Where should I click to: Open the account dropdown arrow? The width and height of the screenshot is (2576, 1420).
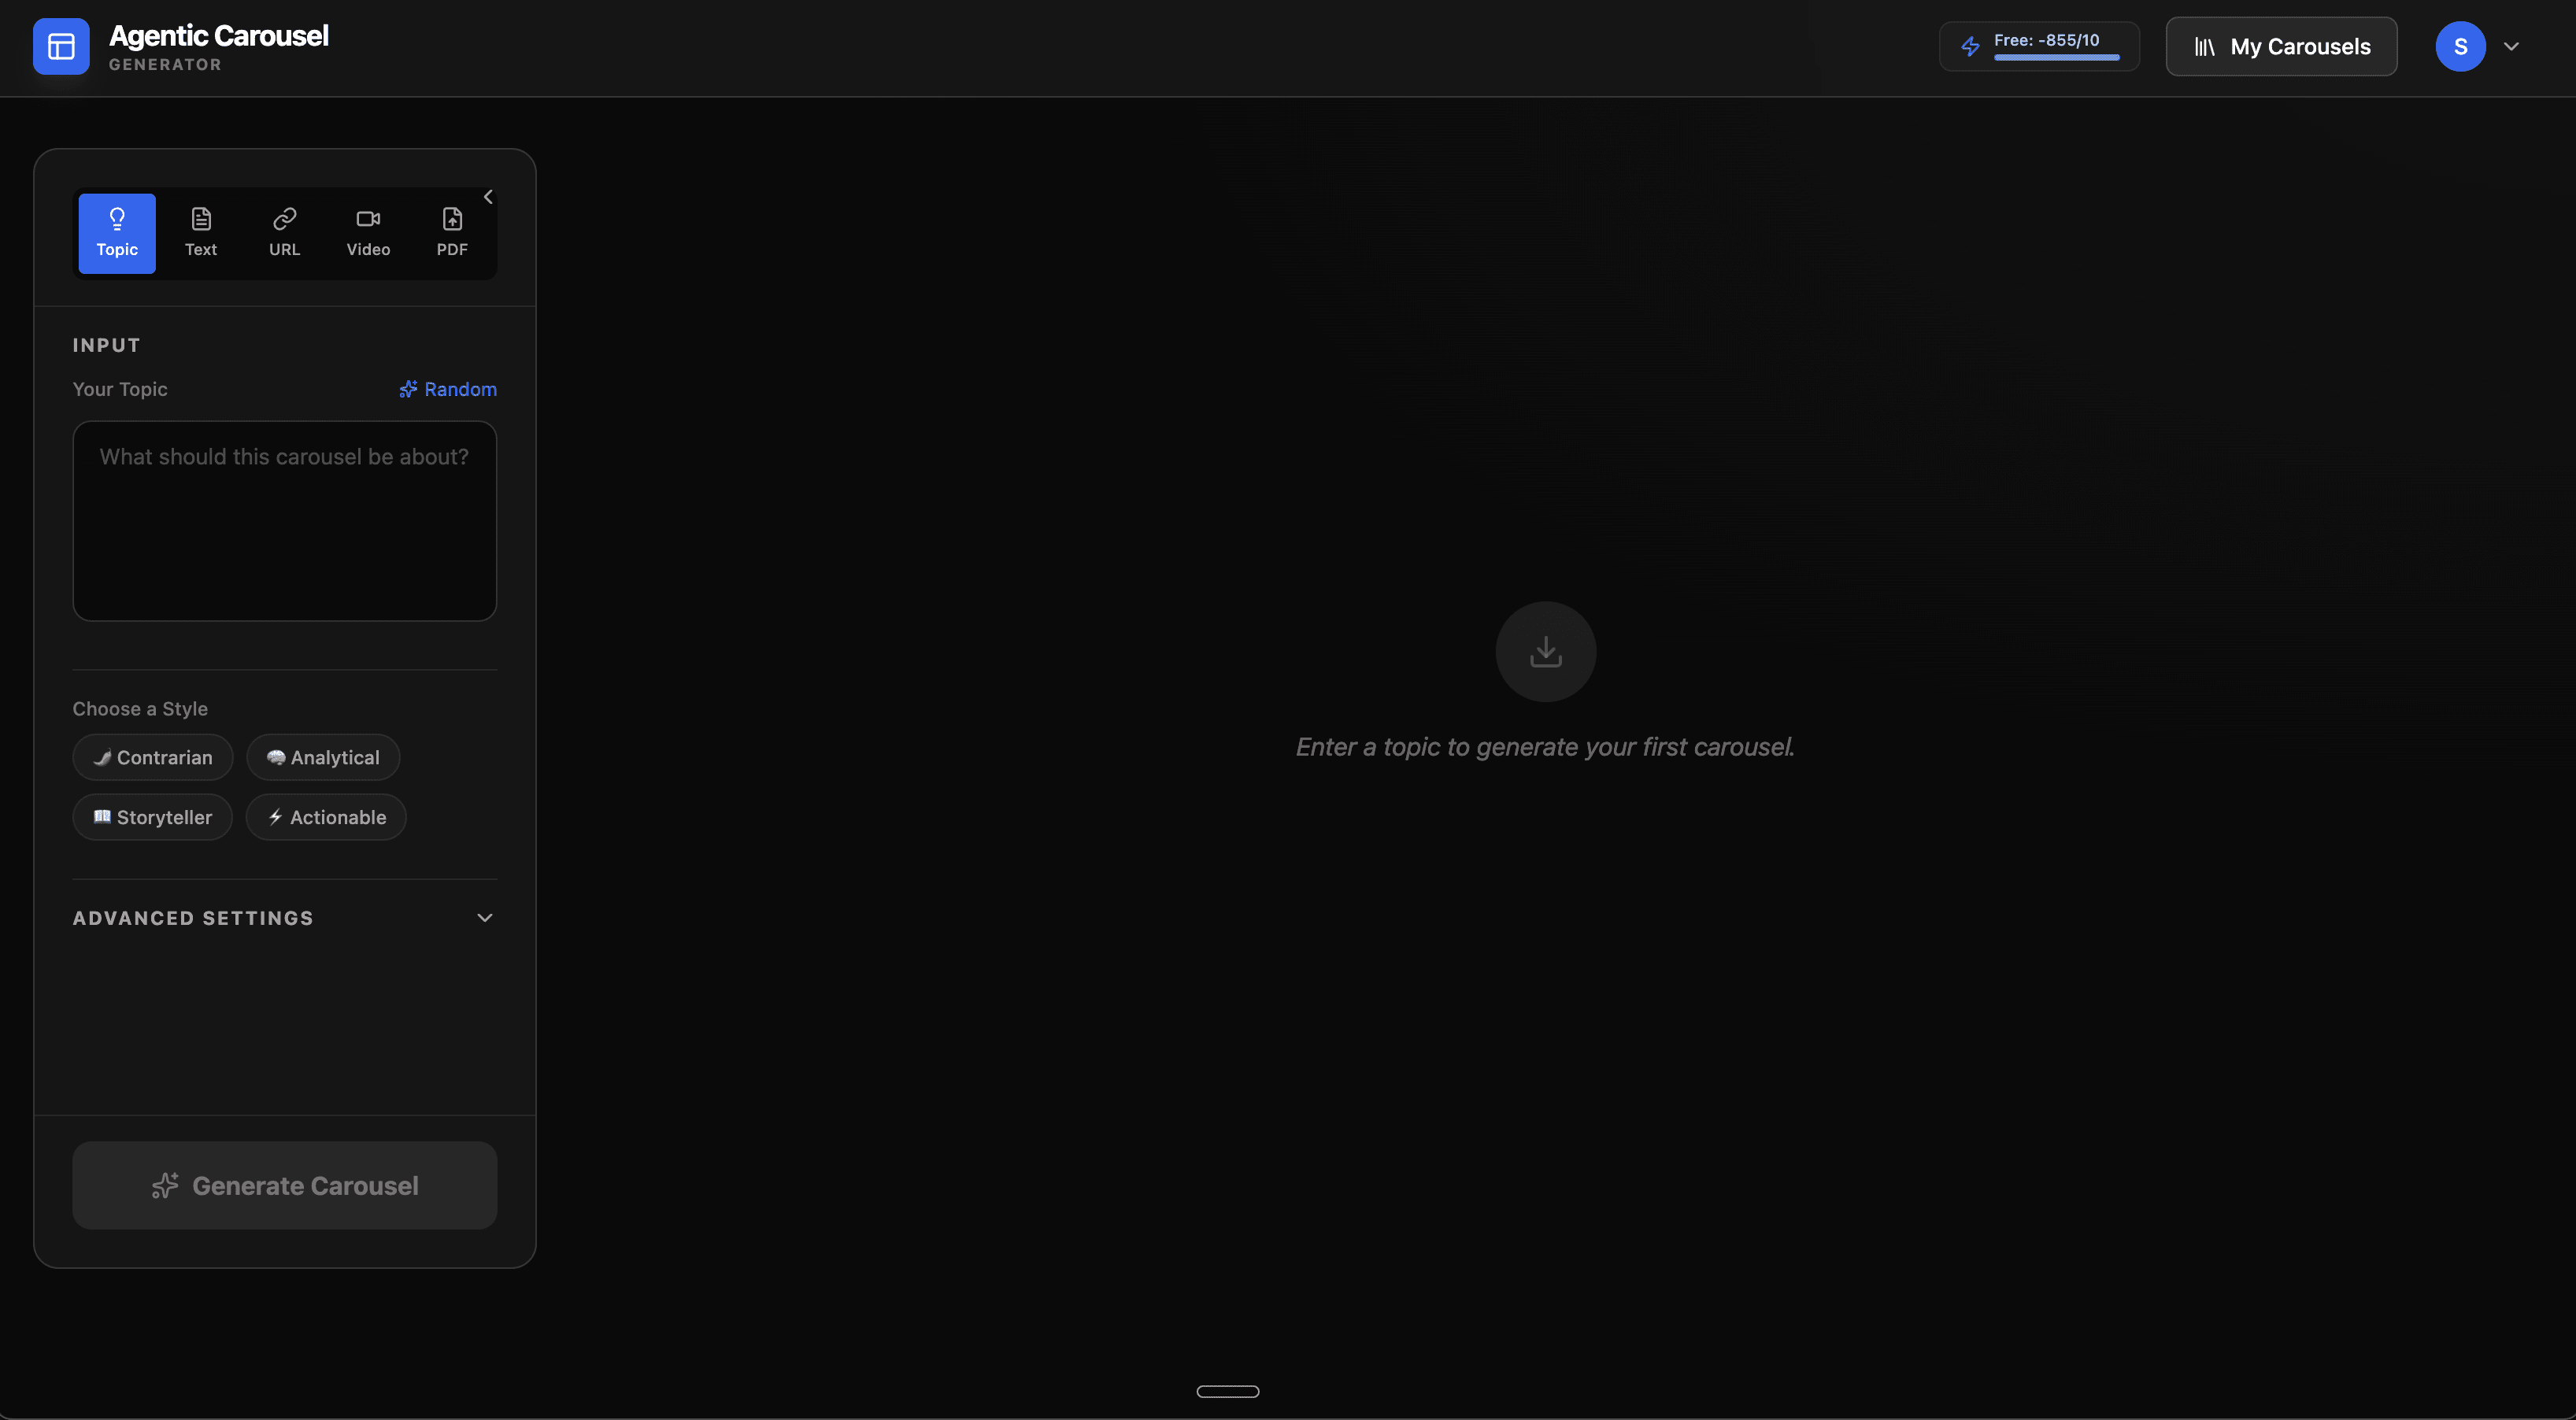pyautogui.click(x=2511, y=46)
